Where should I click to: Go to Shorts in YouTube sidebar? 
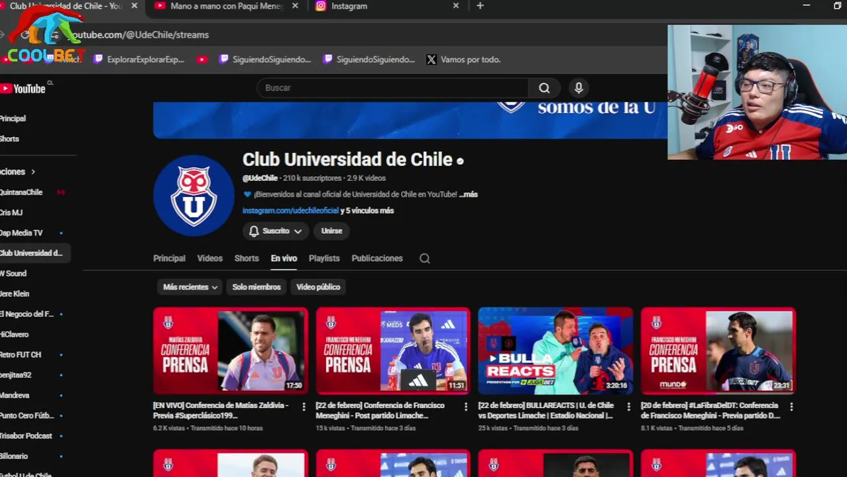[x=9, y=139]
